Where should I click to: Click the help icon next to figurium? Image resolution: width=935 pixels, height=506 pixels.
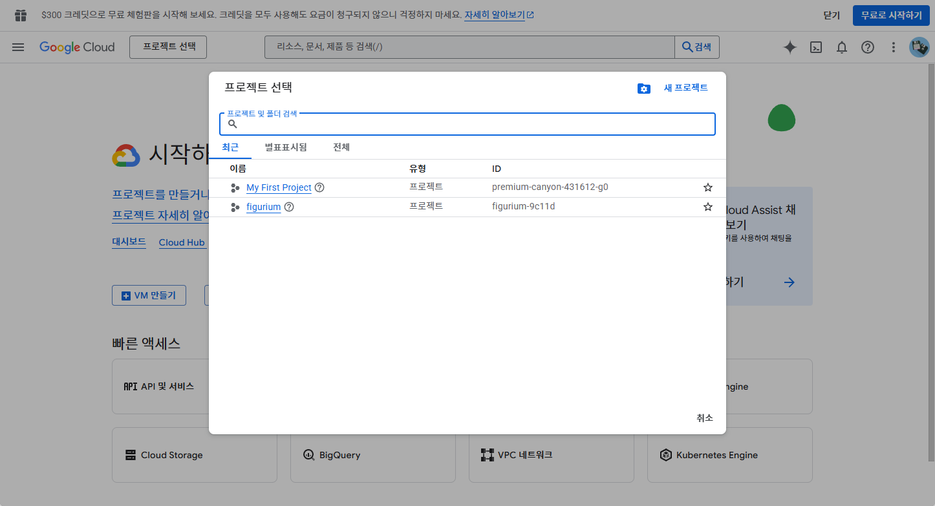tap(289, 207)
